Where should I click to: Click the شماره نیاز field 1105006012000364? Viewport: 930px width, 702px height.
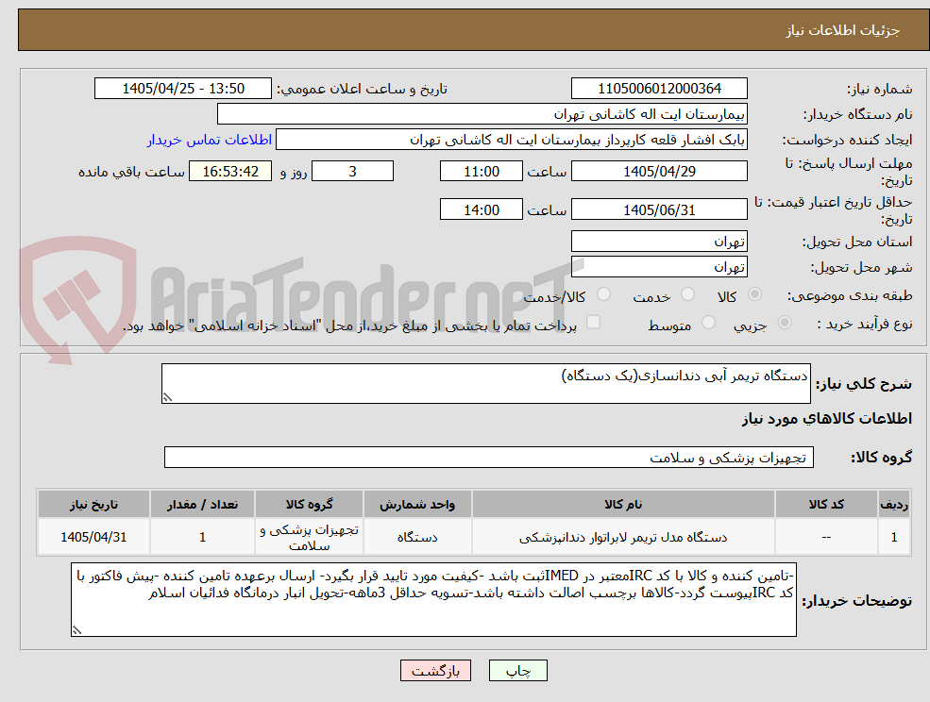659,89
